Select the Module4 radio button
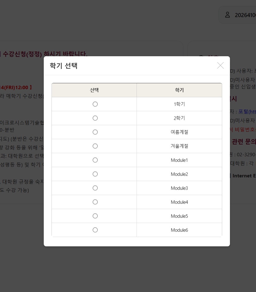This screenshot has height=292, width=256. pyautogui.click(x=95, y=202)
